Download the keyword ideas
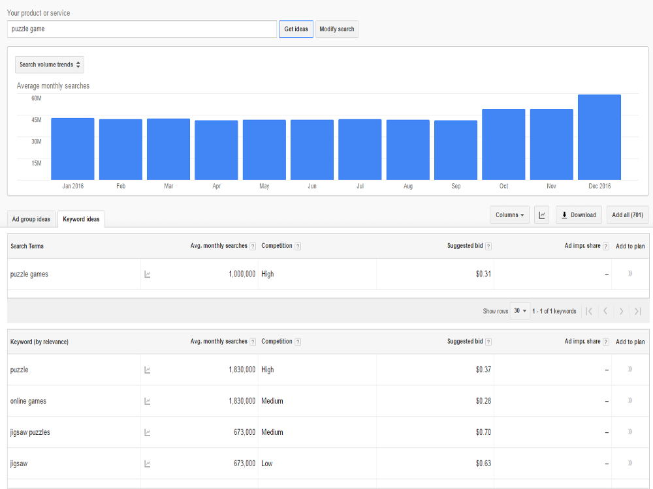The height and width of the screenshot is (489, 653). click(579, 215)
